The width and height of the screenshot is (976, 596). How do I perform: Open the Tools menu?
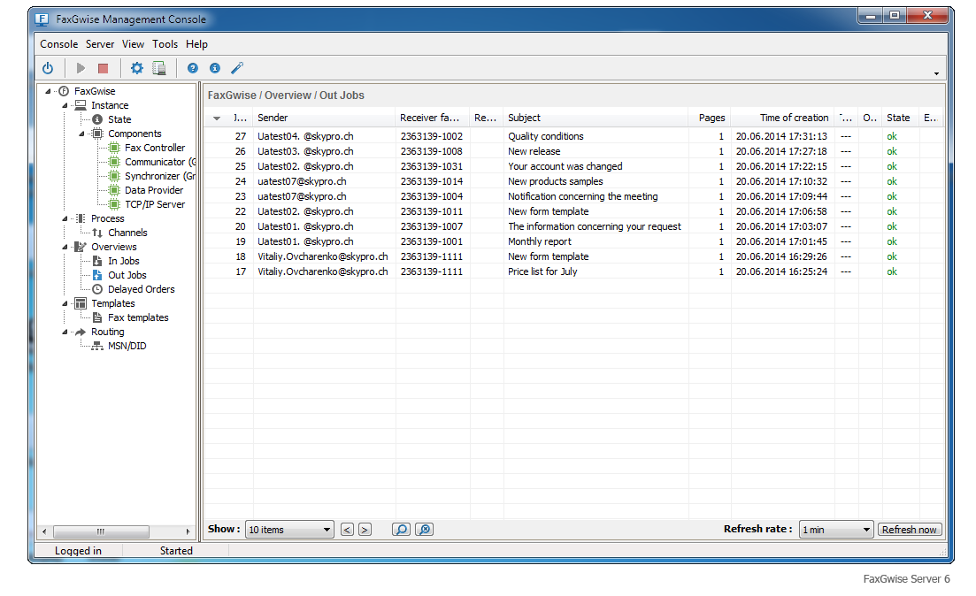165,44
